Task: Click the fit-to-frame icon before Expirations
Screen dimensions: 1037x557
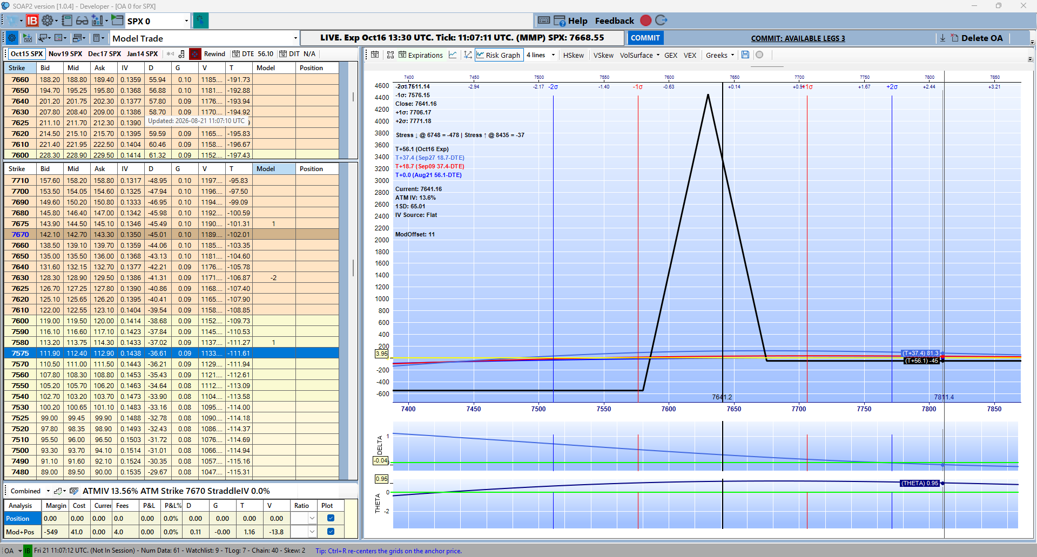Action: click(390, 55)
